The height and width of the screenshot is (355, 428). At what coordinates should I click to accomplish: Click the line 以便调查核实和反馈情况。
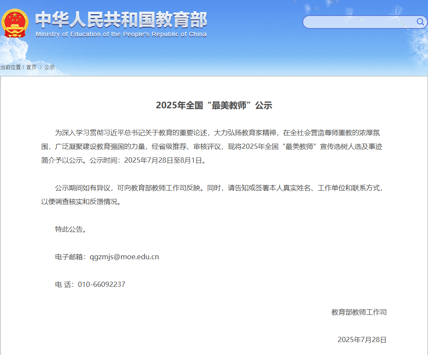click(x=81, y=202)
